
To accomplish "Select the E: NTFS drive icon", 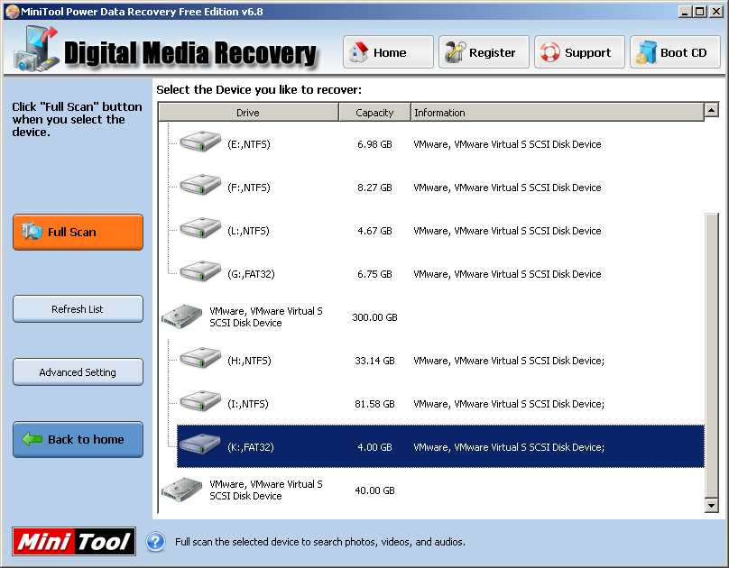I will [200, 142].
